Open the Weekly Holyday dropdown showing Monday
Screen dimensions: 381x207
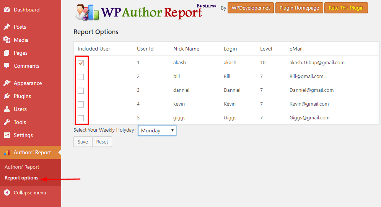point(157,130)
